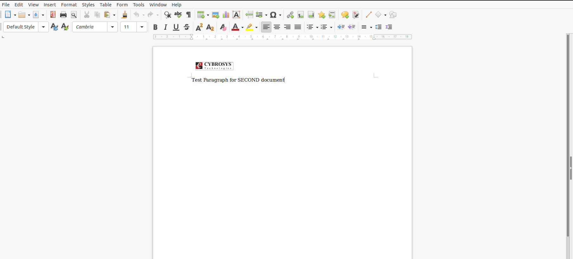Open the Format menu

point(69,5)
